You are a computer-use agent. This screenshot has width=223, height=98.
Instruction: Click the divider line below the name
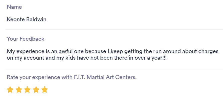114,29
